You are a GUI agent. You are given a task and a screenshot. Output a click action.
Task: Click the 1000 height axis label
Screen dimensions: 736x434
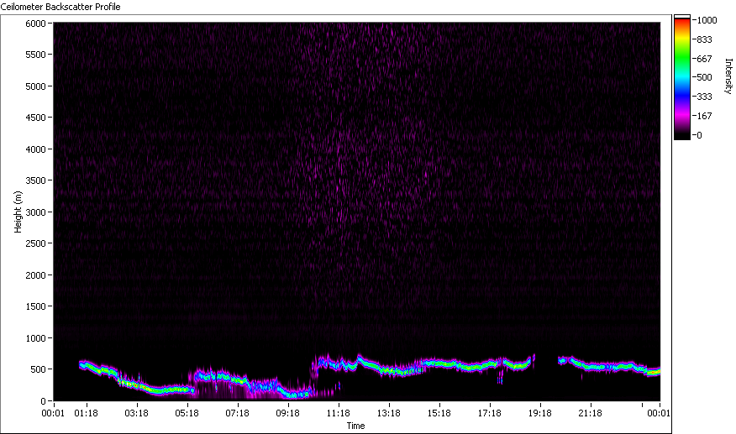pyautogui.click(x=35, y=337)
